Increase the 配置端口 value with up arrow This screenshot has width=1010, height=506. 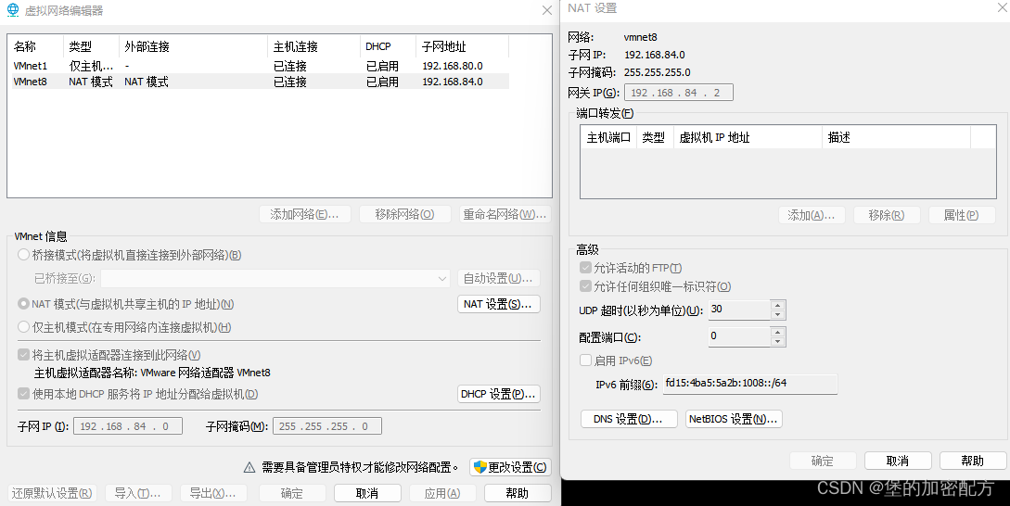coord(777,332)
